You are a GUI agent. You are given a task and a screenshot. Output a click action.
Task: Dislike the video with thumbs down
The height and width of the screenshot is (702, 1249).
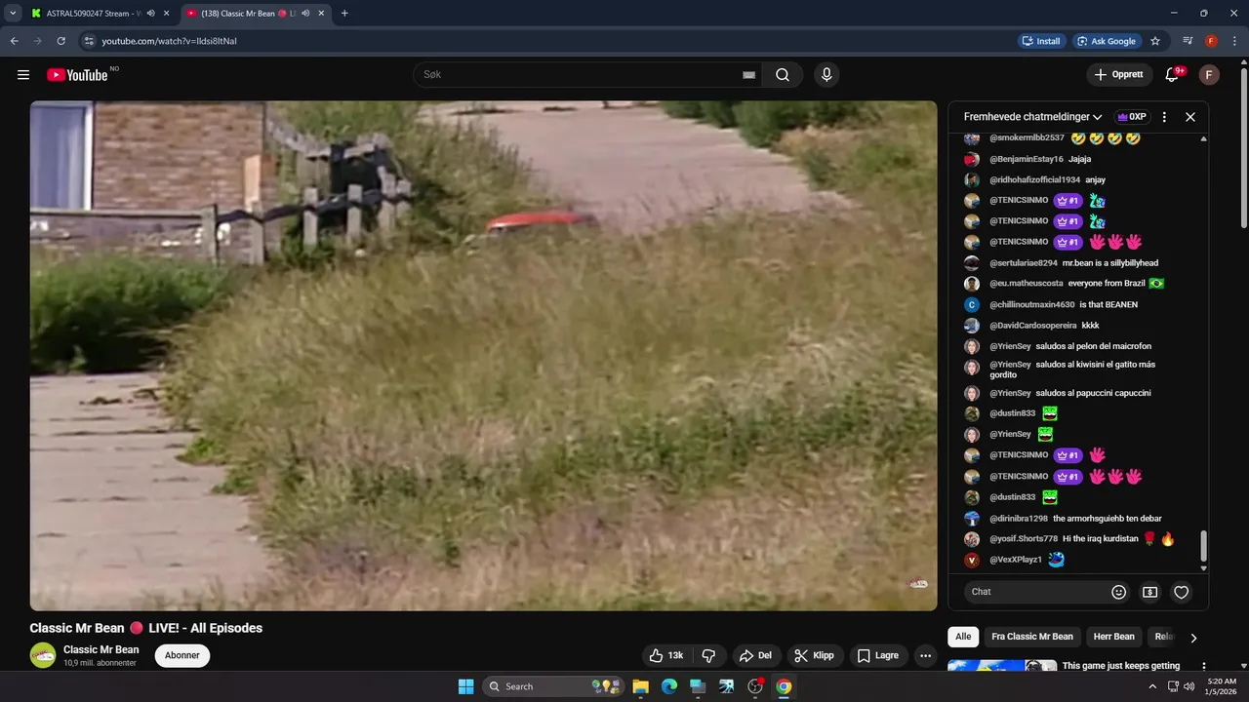[x=709, y=656]
